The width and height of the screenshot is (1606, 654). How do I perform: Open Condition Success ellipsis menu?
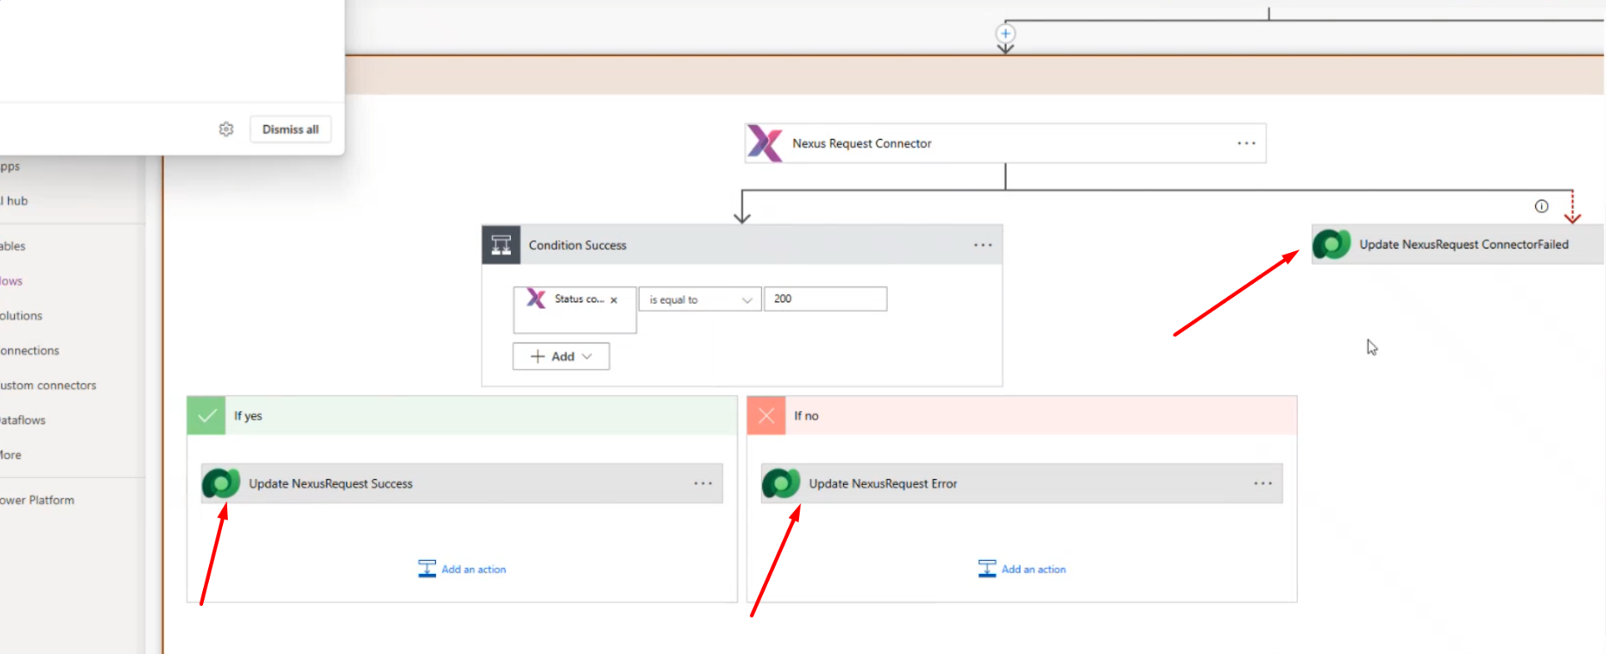[x=983, y=245]
